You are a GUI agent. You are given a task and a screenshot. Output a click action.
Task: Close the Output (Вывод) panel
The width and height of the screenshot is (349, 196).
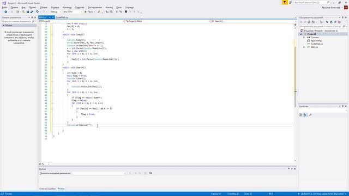coord(294,169)
